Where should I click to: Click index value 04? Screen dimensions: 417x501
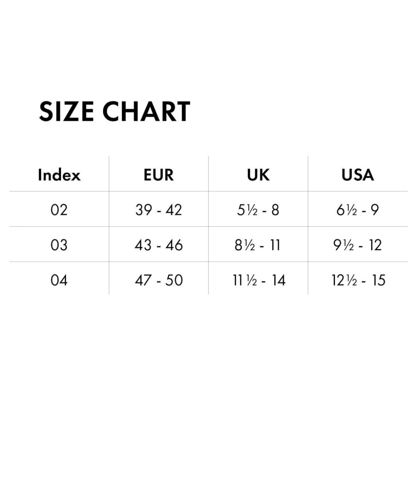point(59,280)
